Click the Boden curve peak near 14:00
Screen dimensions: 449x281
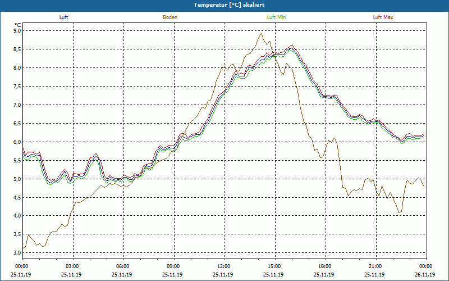pos(261,34)
